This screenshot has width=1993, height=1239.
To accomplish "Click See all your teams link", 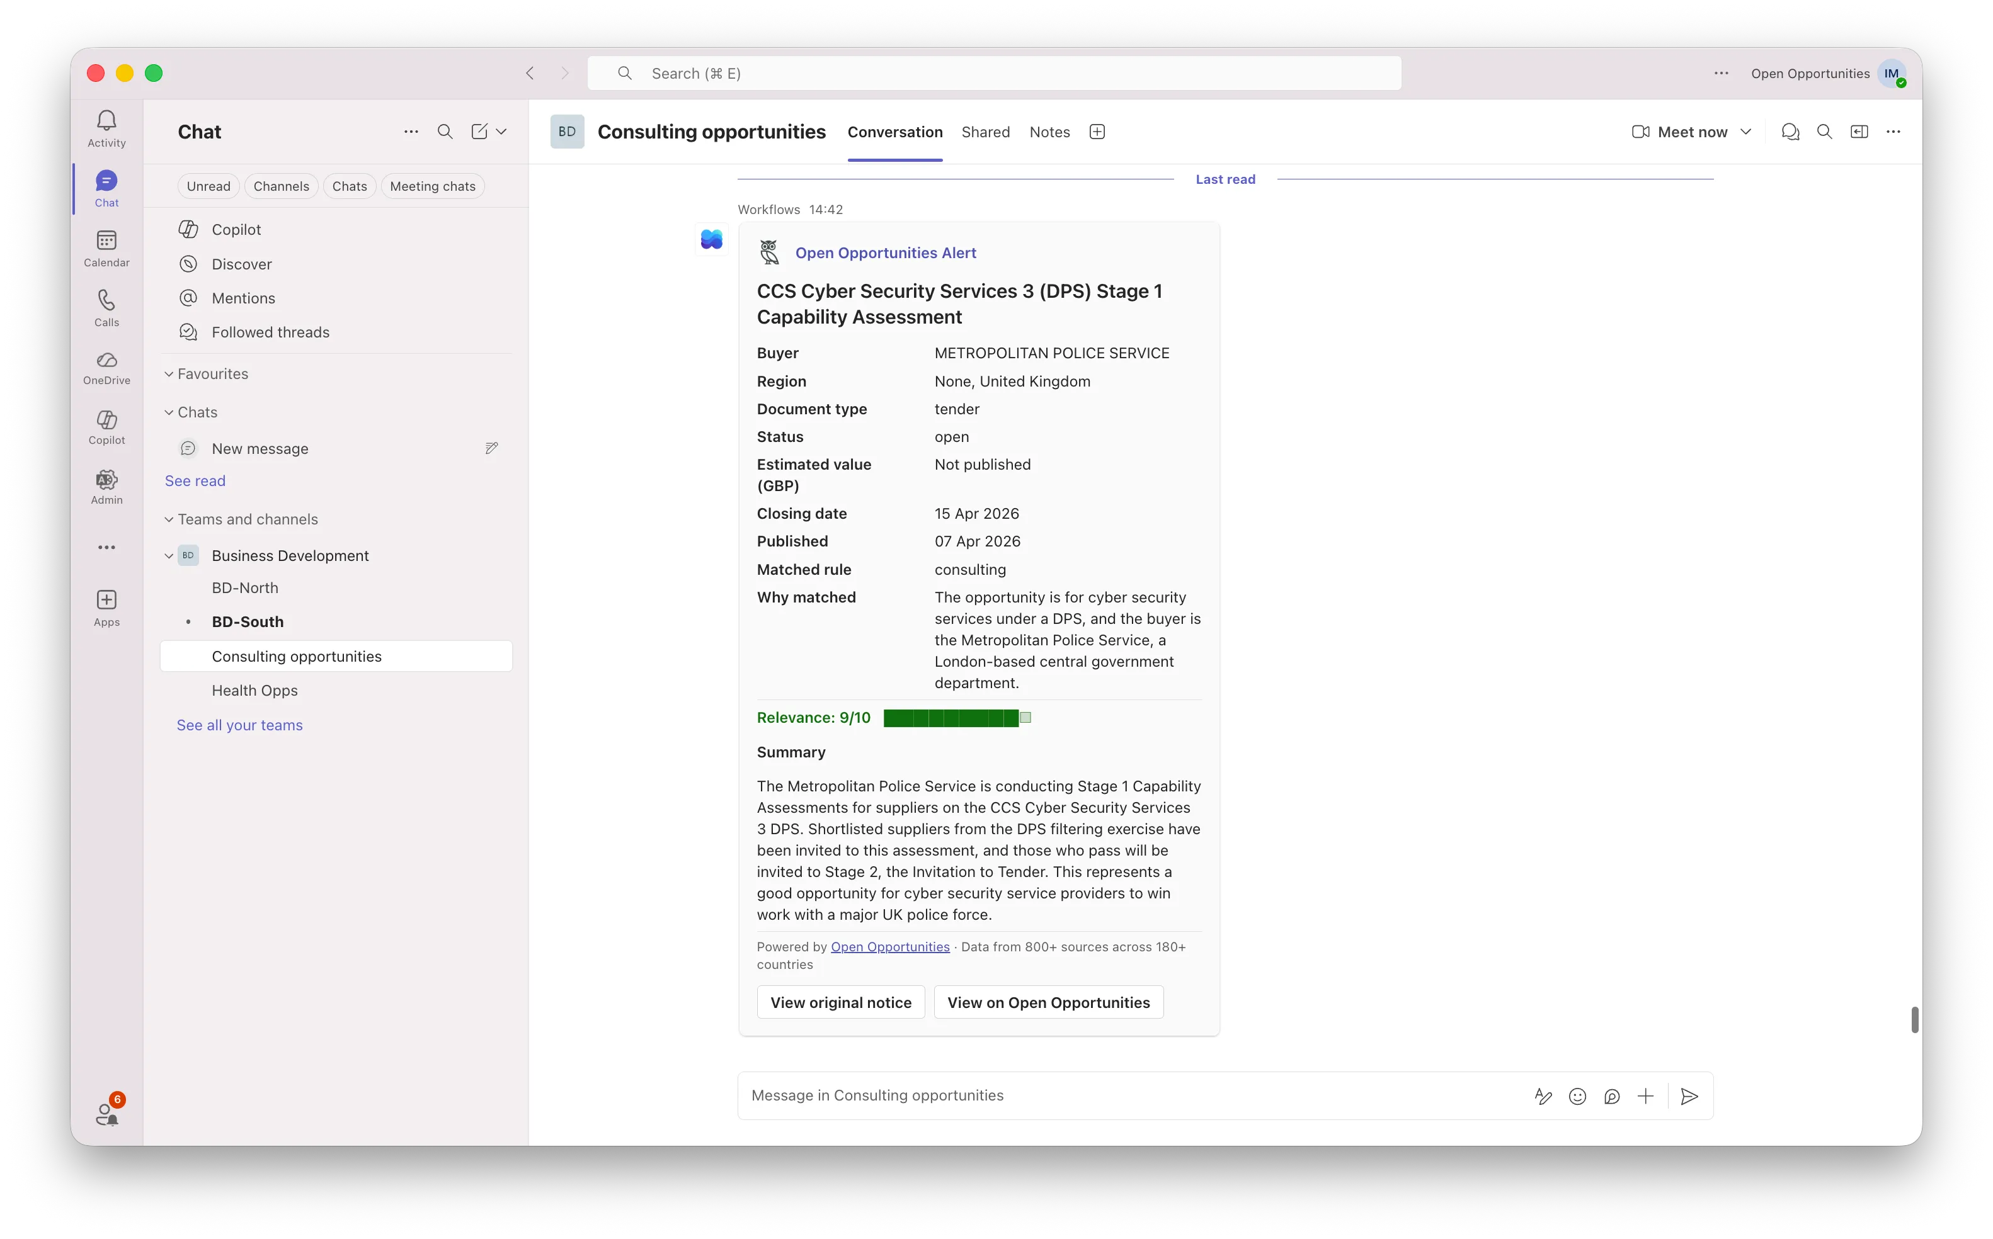I will [x=239, y=725].
